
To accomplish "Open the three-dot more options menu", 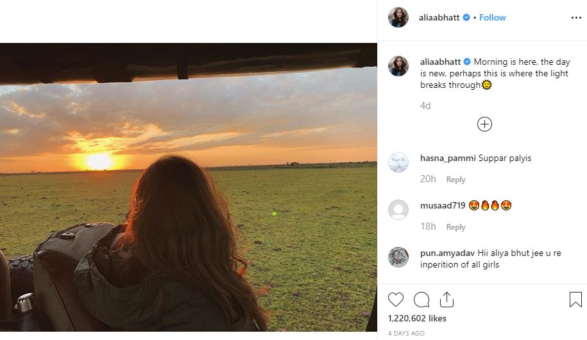I will [575, 18].
